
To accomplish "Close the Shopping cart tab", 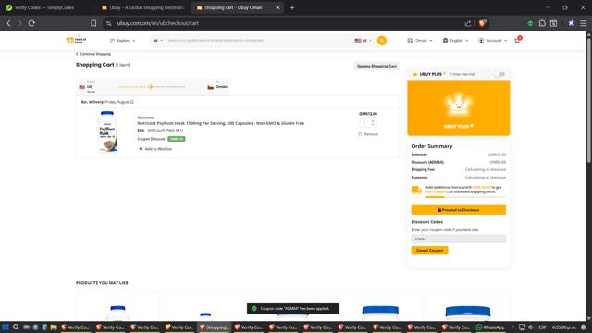I will pyautogui.click(x=277, y=7).
